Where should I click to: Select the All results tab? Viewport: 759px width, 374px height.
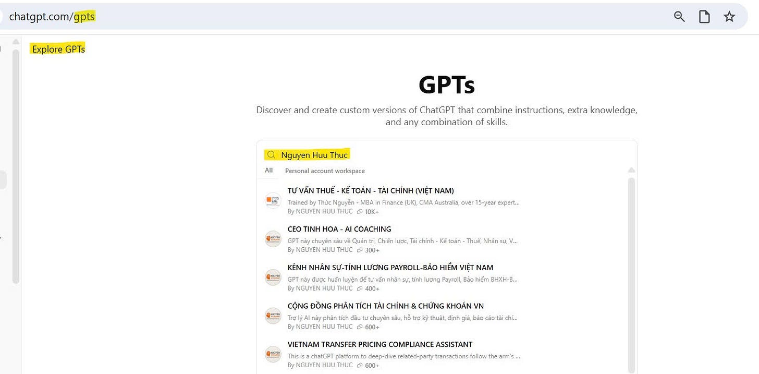coord(269,171)
